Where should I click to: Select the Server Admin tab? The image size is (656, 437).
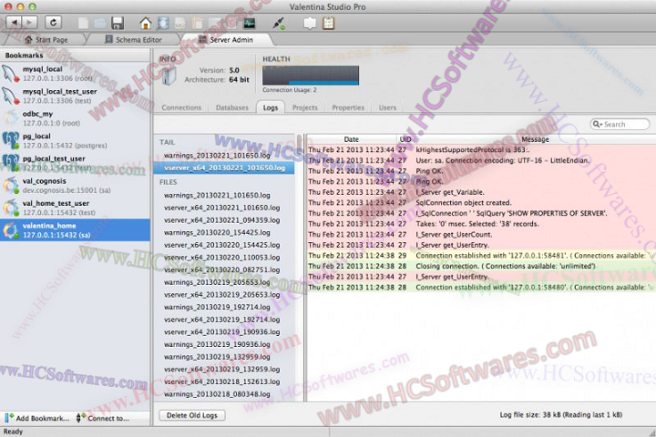(226, 40)
